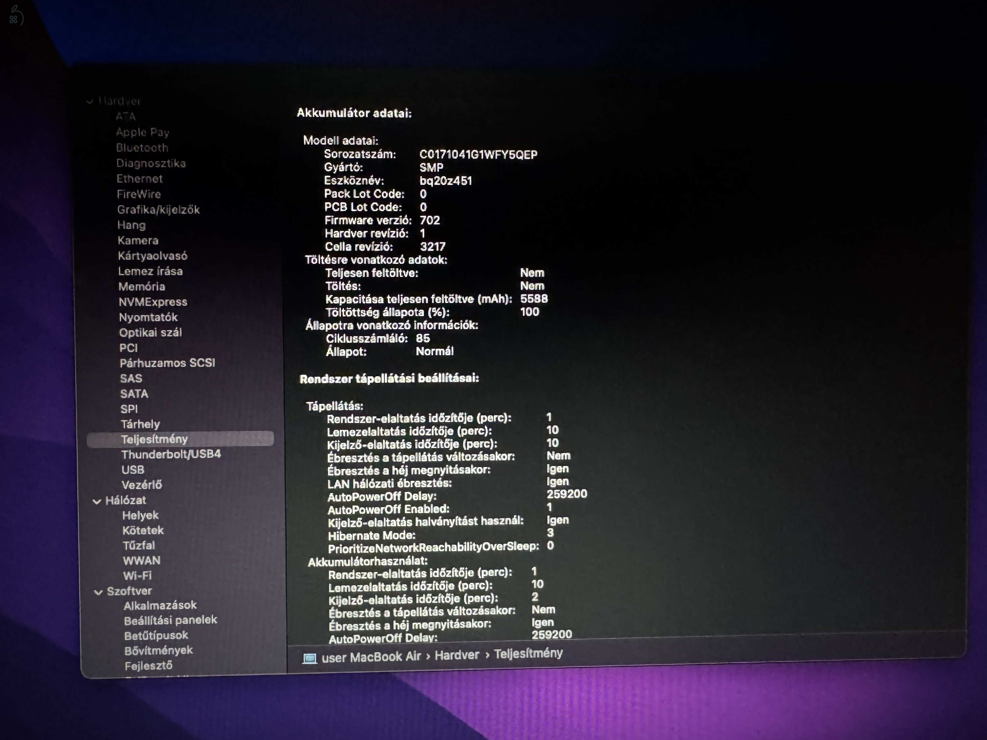Select the Szoftver category label

click(129, 591)
